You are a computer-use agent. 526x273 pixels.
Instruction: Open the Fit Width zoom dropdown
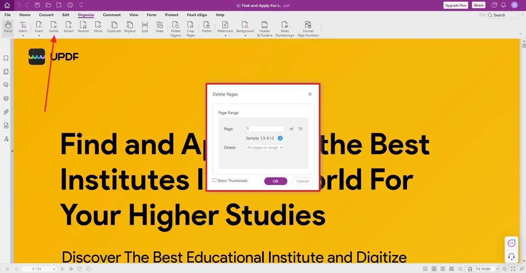point(497,269)
